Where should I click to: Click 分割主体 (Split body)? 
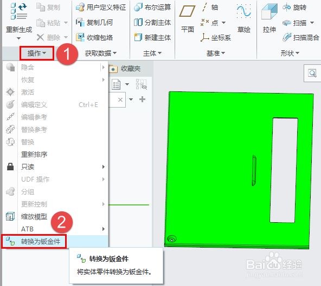[x=152, y=23]
